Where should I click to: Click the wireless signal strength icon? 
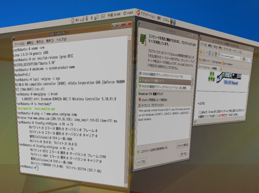[x=82, y=19]
